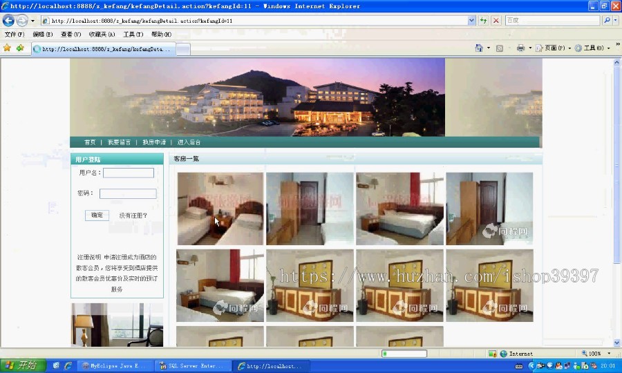Image resolution: width=622 pixels, height=373 pixels.
Task: Go to 首页 in site navigation
Action: pos(90,142)
